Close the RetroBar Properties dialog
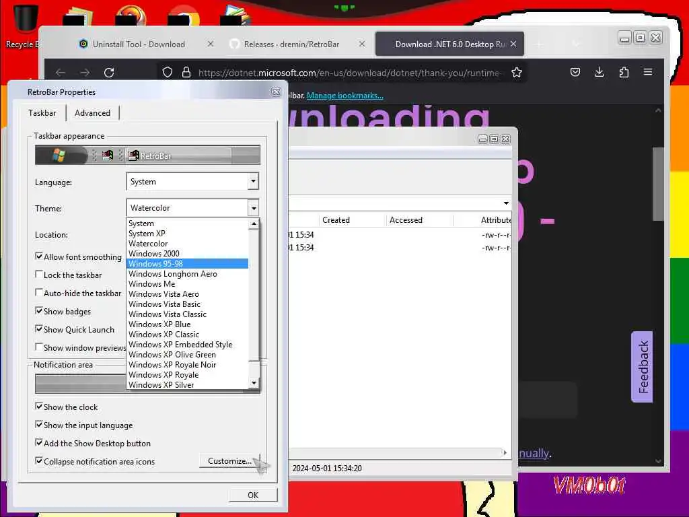This screenshot has width=689, height=517. (276, 92)
